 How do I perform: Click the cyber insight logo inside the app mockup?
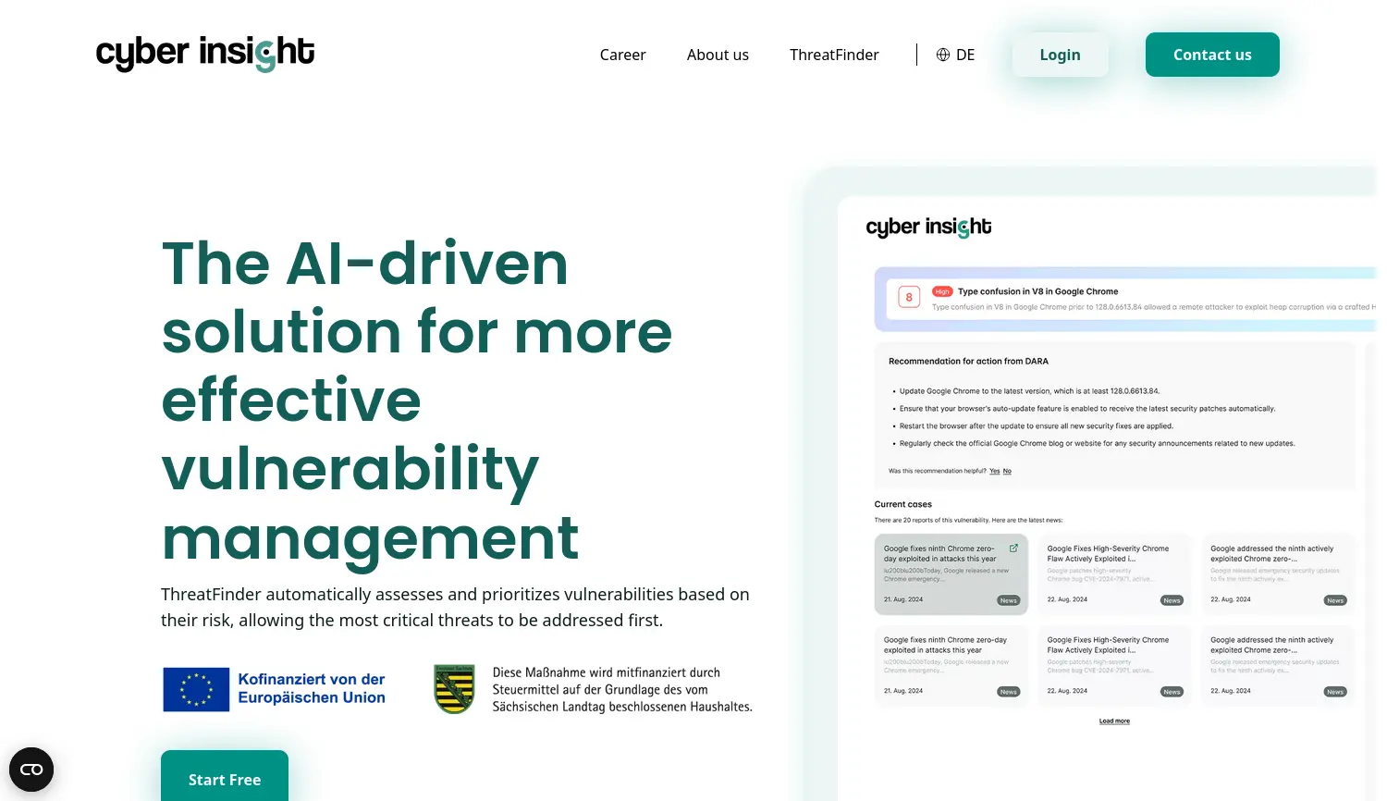pyautogui.click(x=927, y=227)
